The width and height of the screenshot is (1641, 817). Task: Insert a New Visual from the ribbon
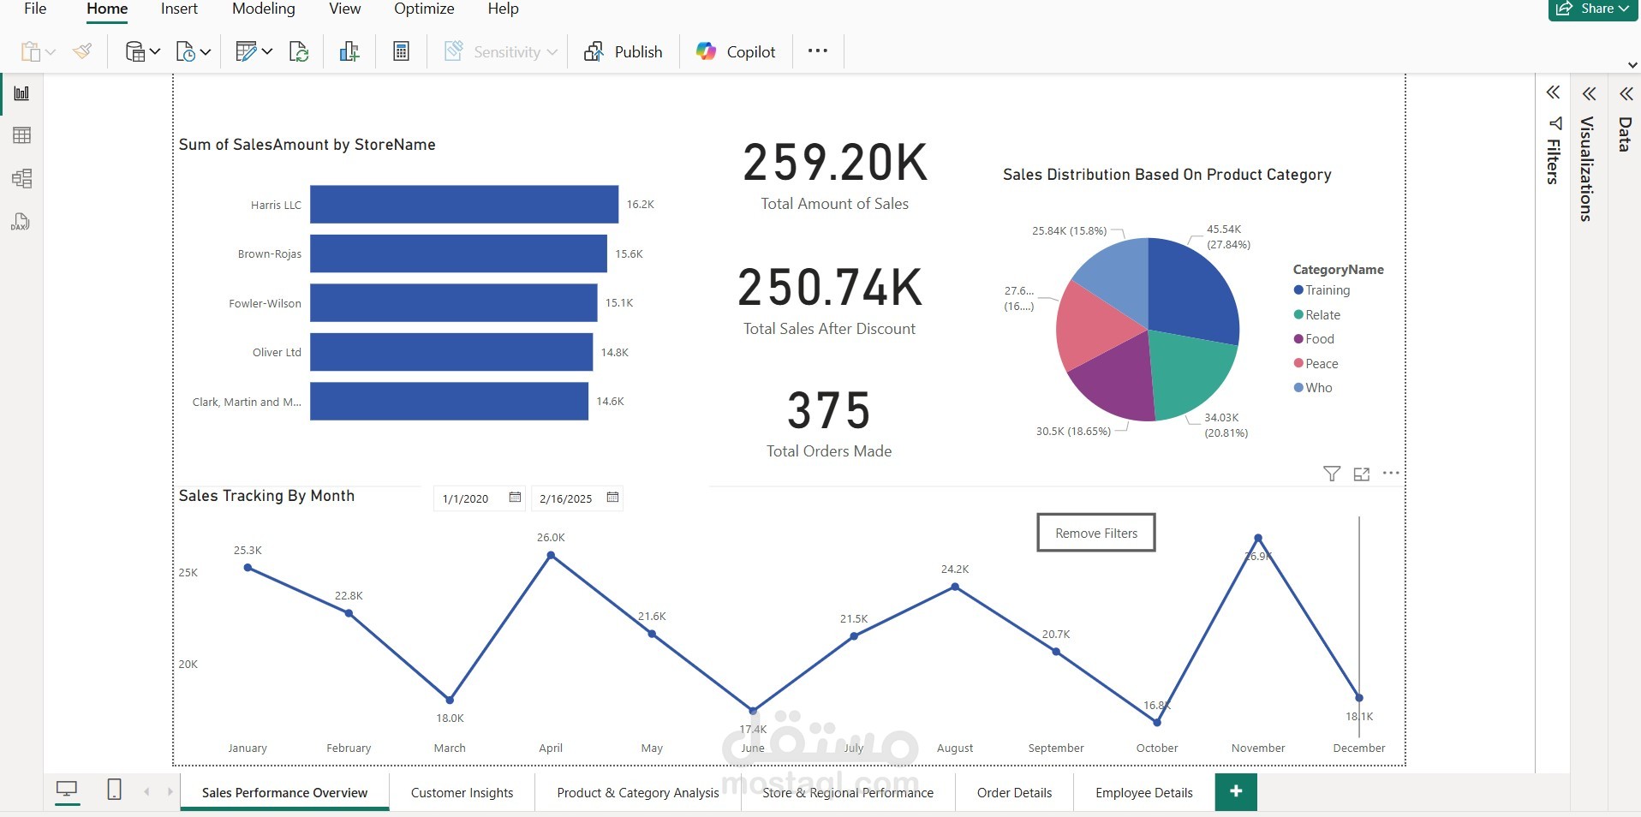[349, 51]
